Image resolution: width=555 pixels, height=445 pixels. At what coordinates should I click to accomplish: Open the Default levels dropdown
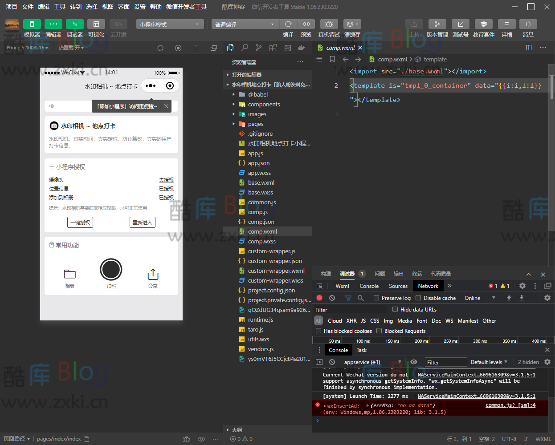pyautogui.click(x=489, y=362)
